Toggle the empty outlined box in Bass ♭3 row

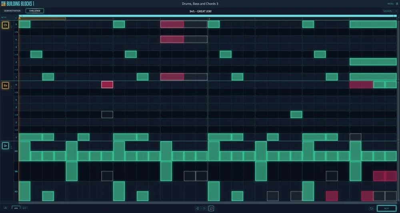pyautogui.click(x=107, y=114)
